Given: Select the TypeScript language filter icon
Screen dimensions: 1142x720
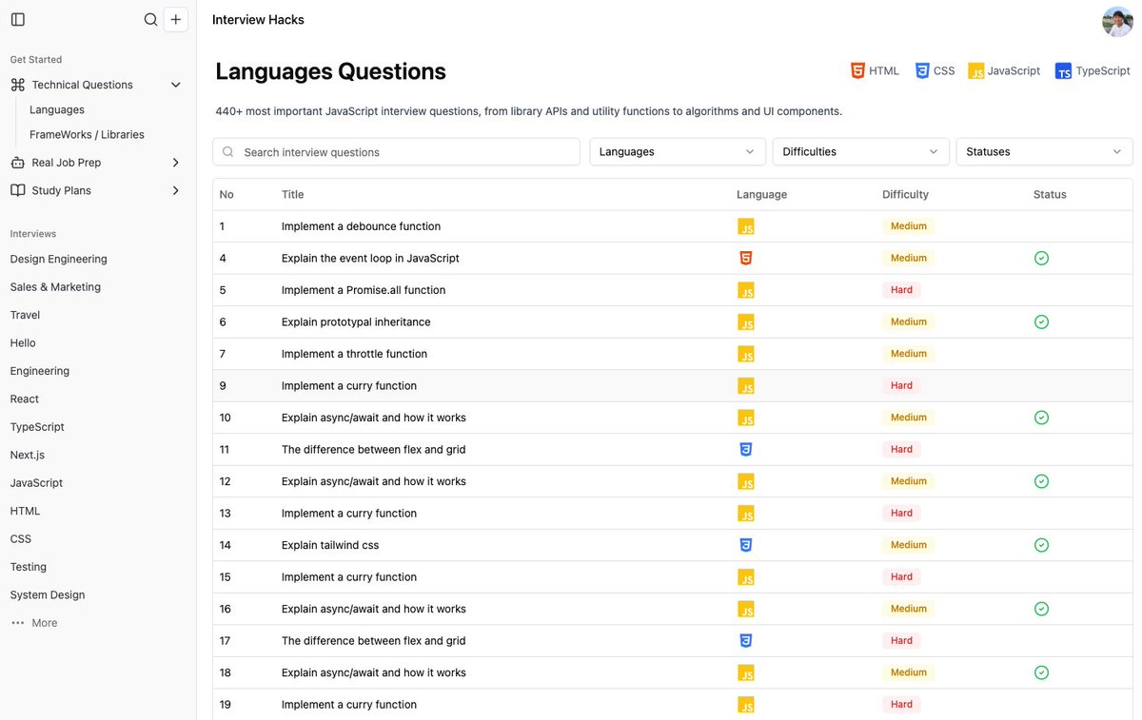Looking at the screenshot, I should (x=1063, y=71).
